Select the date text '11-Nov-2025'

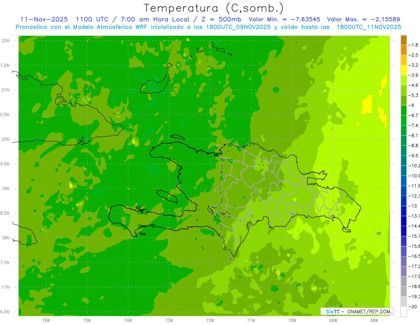(44, 19)
